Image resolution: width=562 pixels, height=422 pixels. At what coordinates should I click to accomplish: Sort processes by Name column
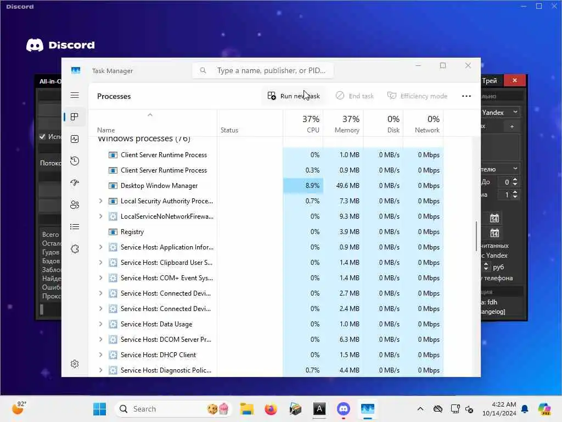pos(106,130)
